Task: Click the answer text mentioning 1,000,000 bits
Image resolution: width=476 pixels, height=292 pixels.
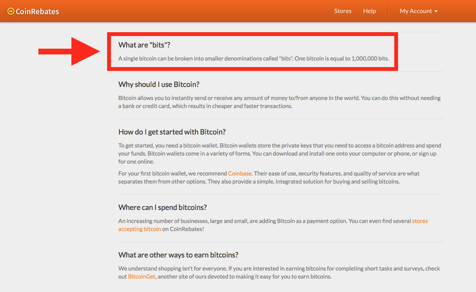Action: 253,59
